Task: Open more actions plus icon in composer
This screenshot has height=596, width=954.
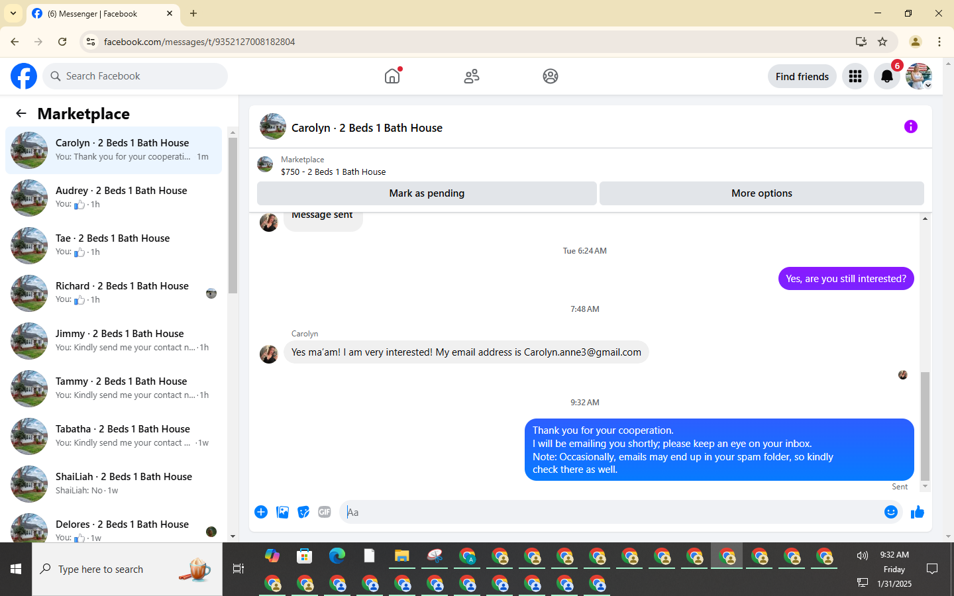Action: 261,512
